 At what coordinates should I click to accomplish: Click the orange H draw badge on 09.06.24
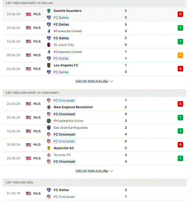180,55
